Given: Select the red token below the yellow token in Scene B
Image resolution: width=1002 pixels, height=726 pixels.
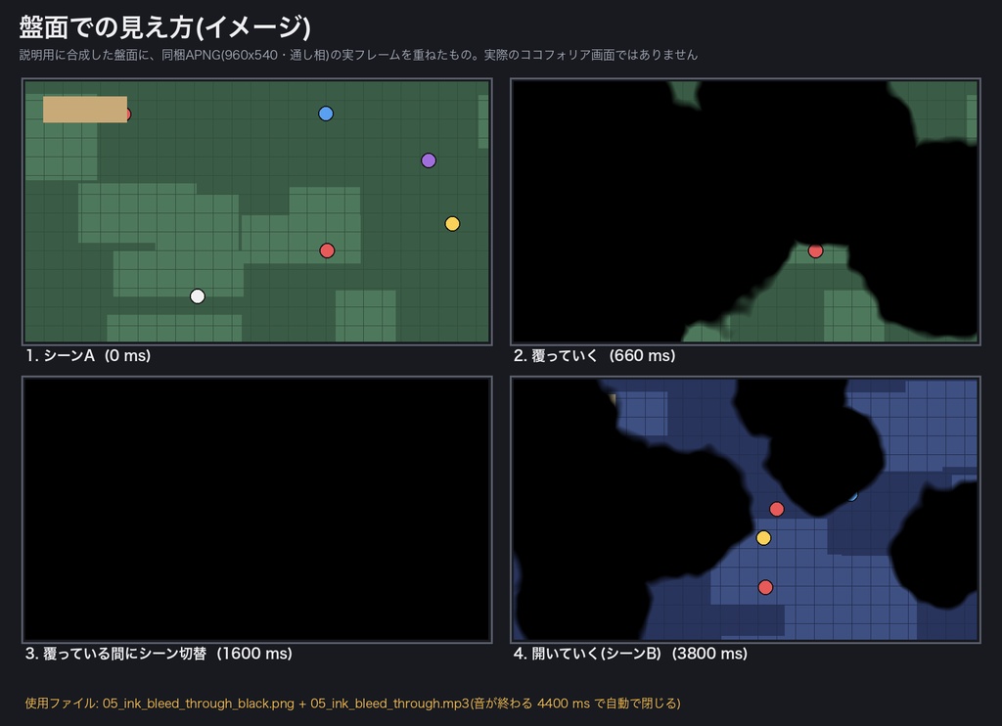Looking at the screenshot, I should tap(765, 587).
